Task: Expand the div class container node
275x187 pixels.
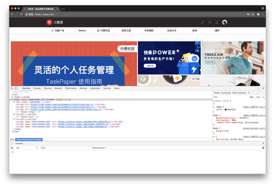Action: point(14,102)
